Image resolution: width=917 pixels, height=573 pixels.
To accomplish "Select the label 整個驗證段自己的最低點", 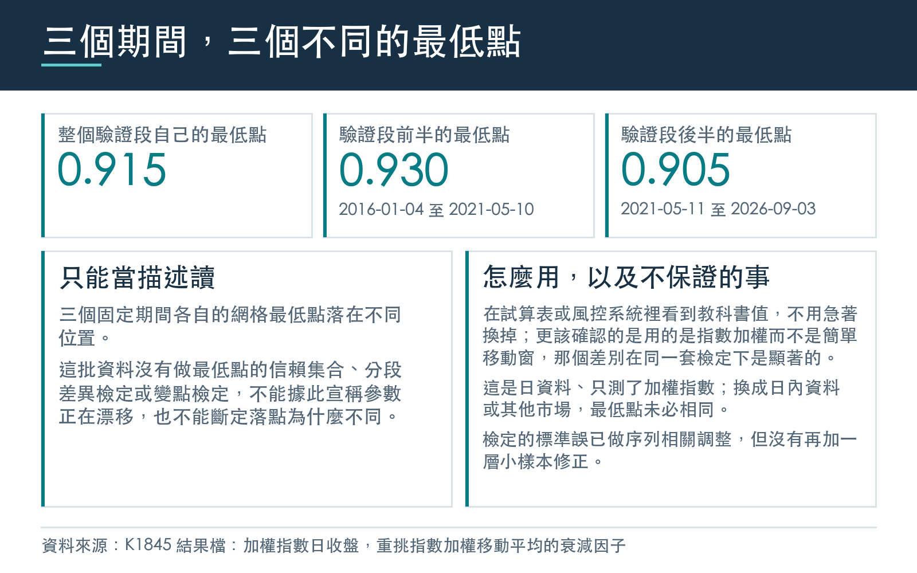I will [x=163, y=135].
